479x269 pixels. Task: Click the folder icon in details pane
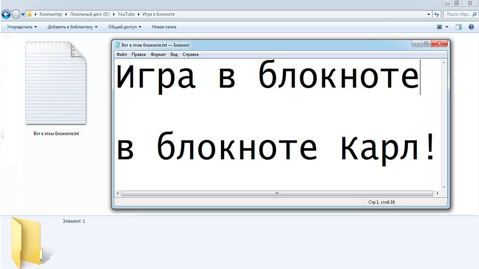(26, 242)
